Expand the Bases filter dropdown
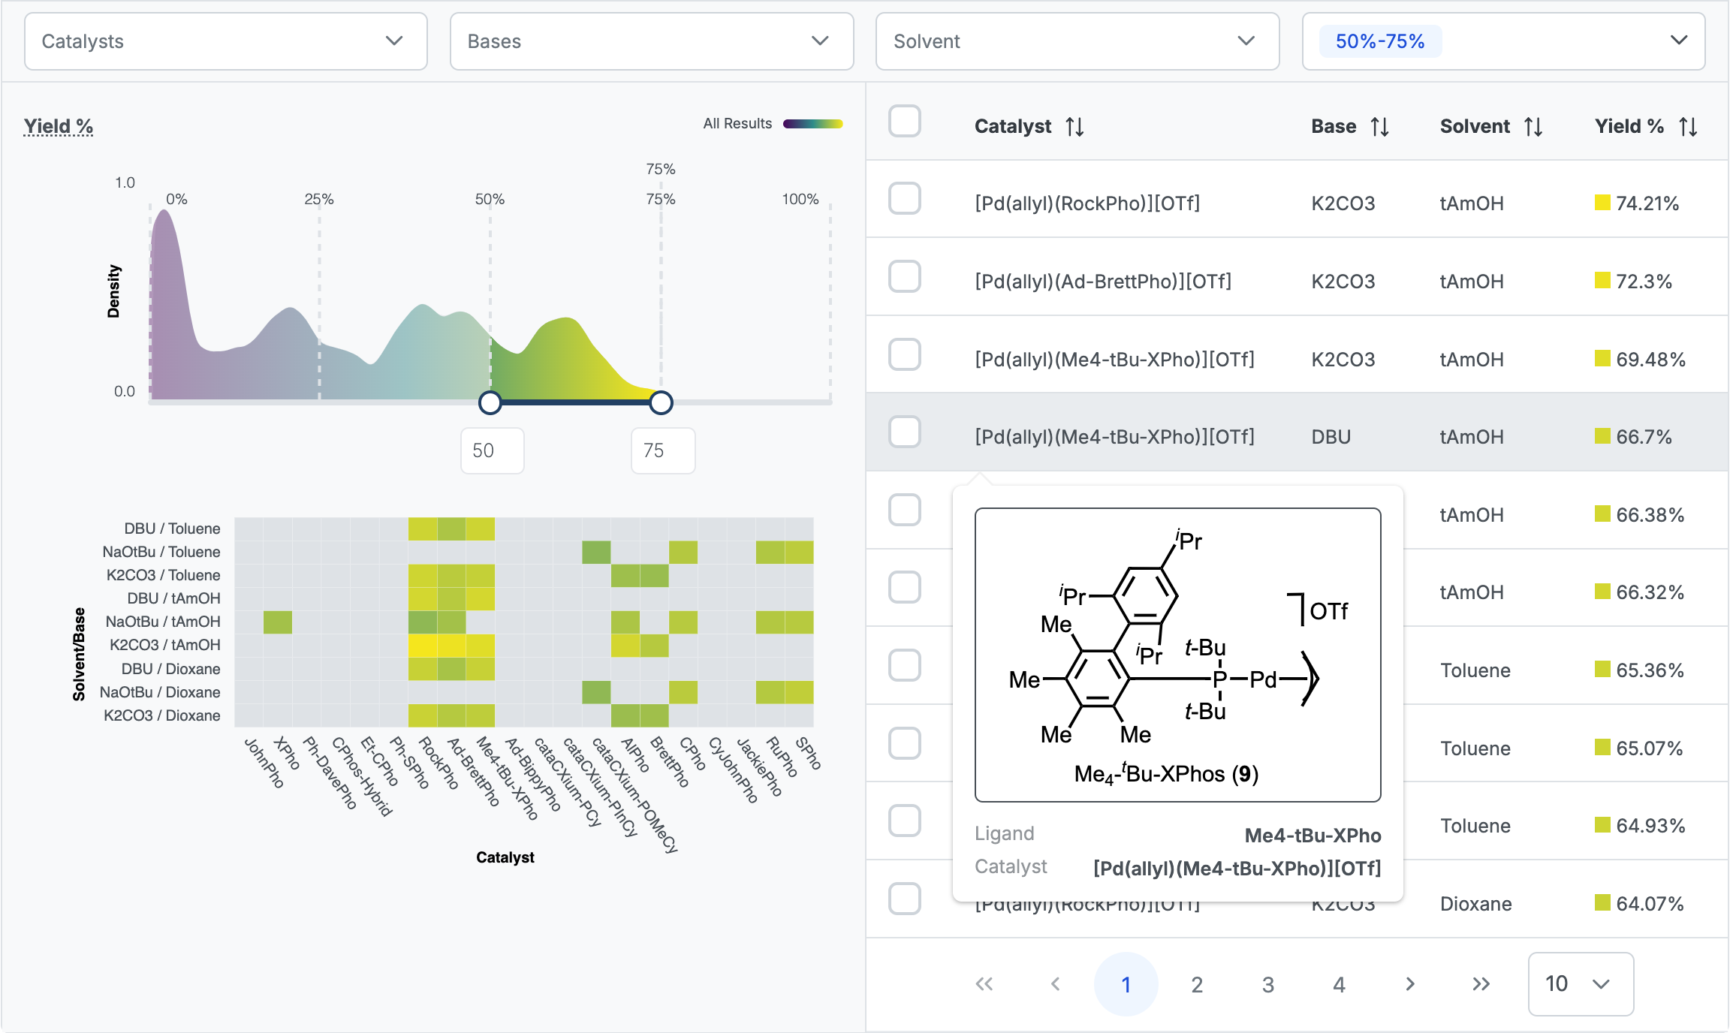 tap(651, 41)
